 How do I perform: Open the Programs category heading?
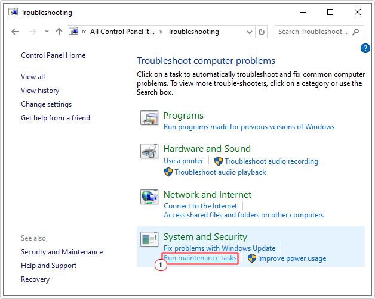tap(183, 116)
